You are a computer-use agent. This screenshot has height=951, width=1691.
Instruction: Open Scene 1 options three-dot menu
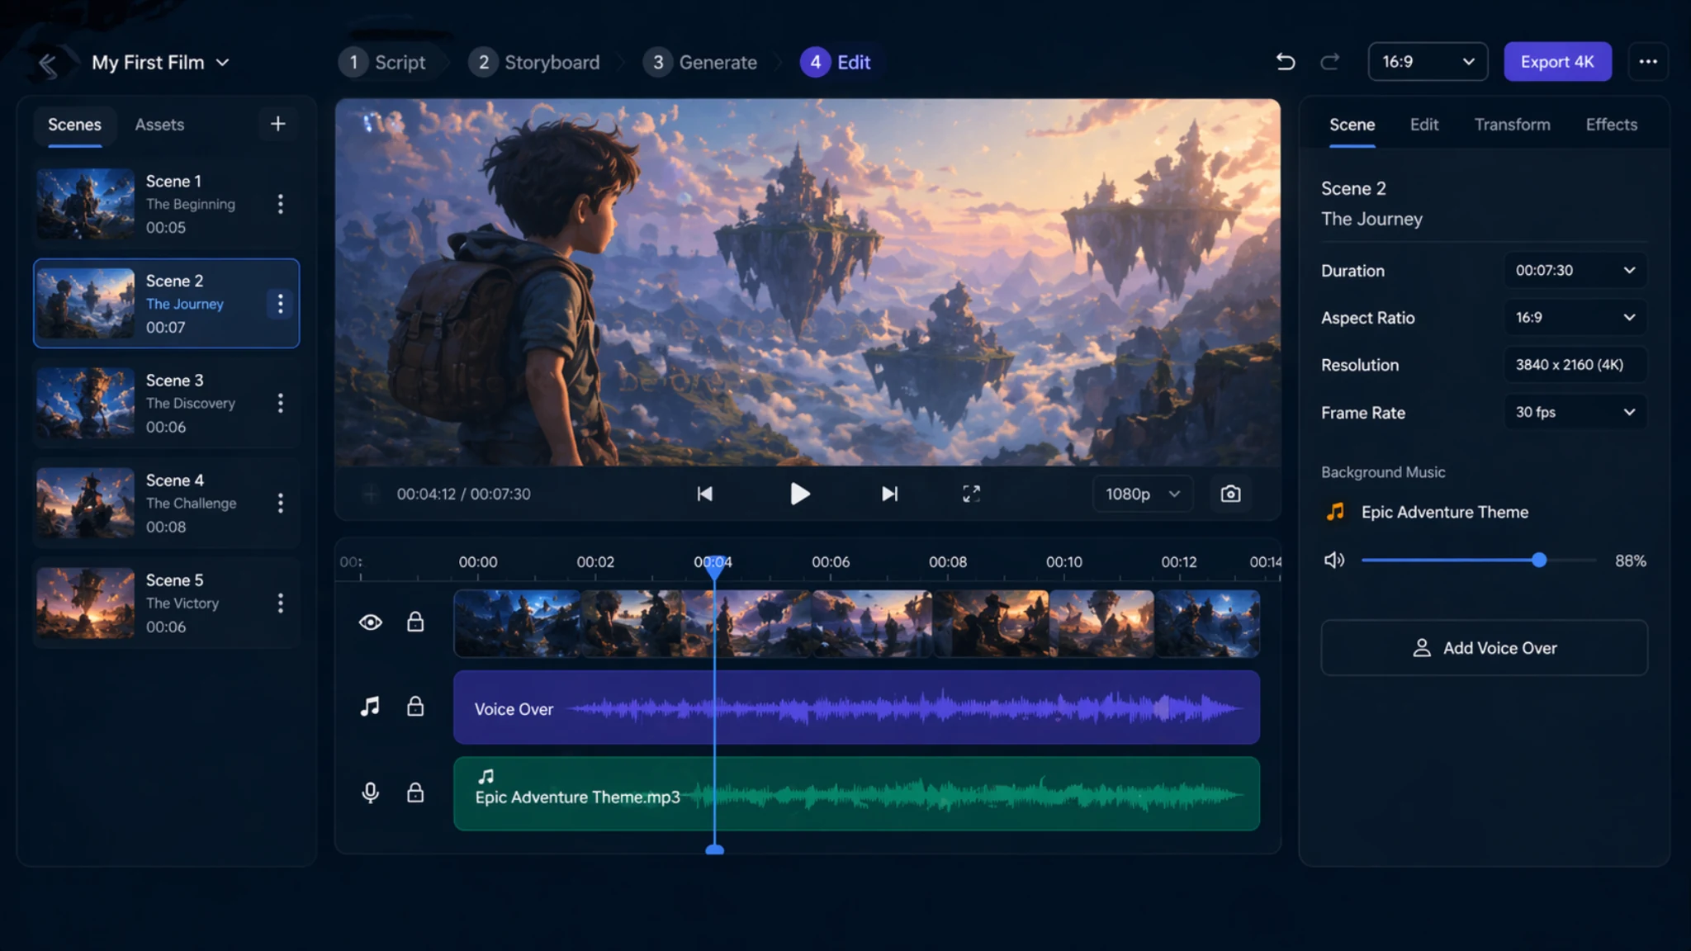point(281,204)
